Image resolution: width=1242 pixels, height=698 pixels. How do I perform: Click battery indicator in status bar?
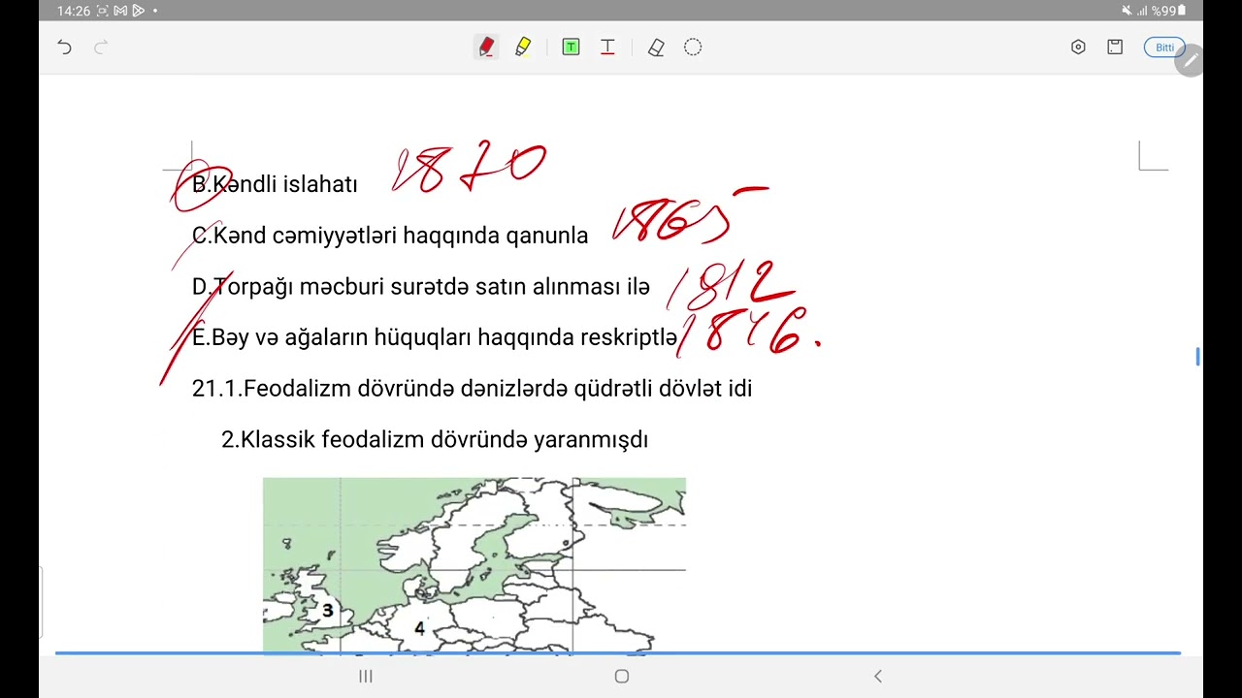(1181, 11)
